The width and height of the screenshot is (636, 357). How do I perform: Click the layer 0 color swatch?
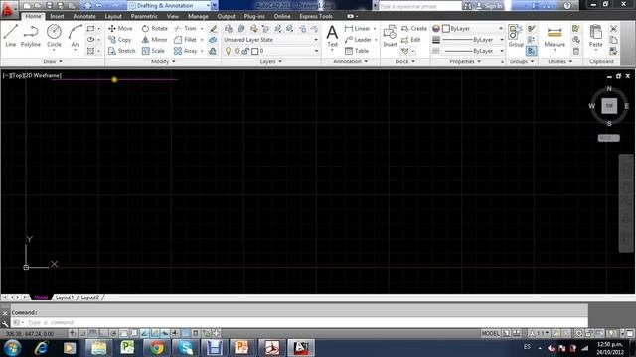tap(255, 51)
